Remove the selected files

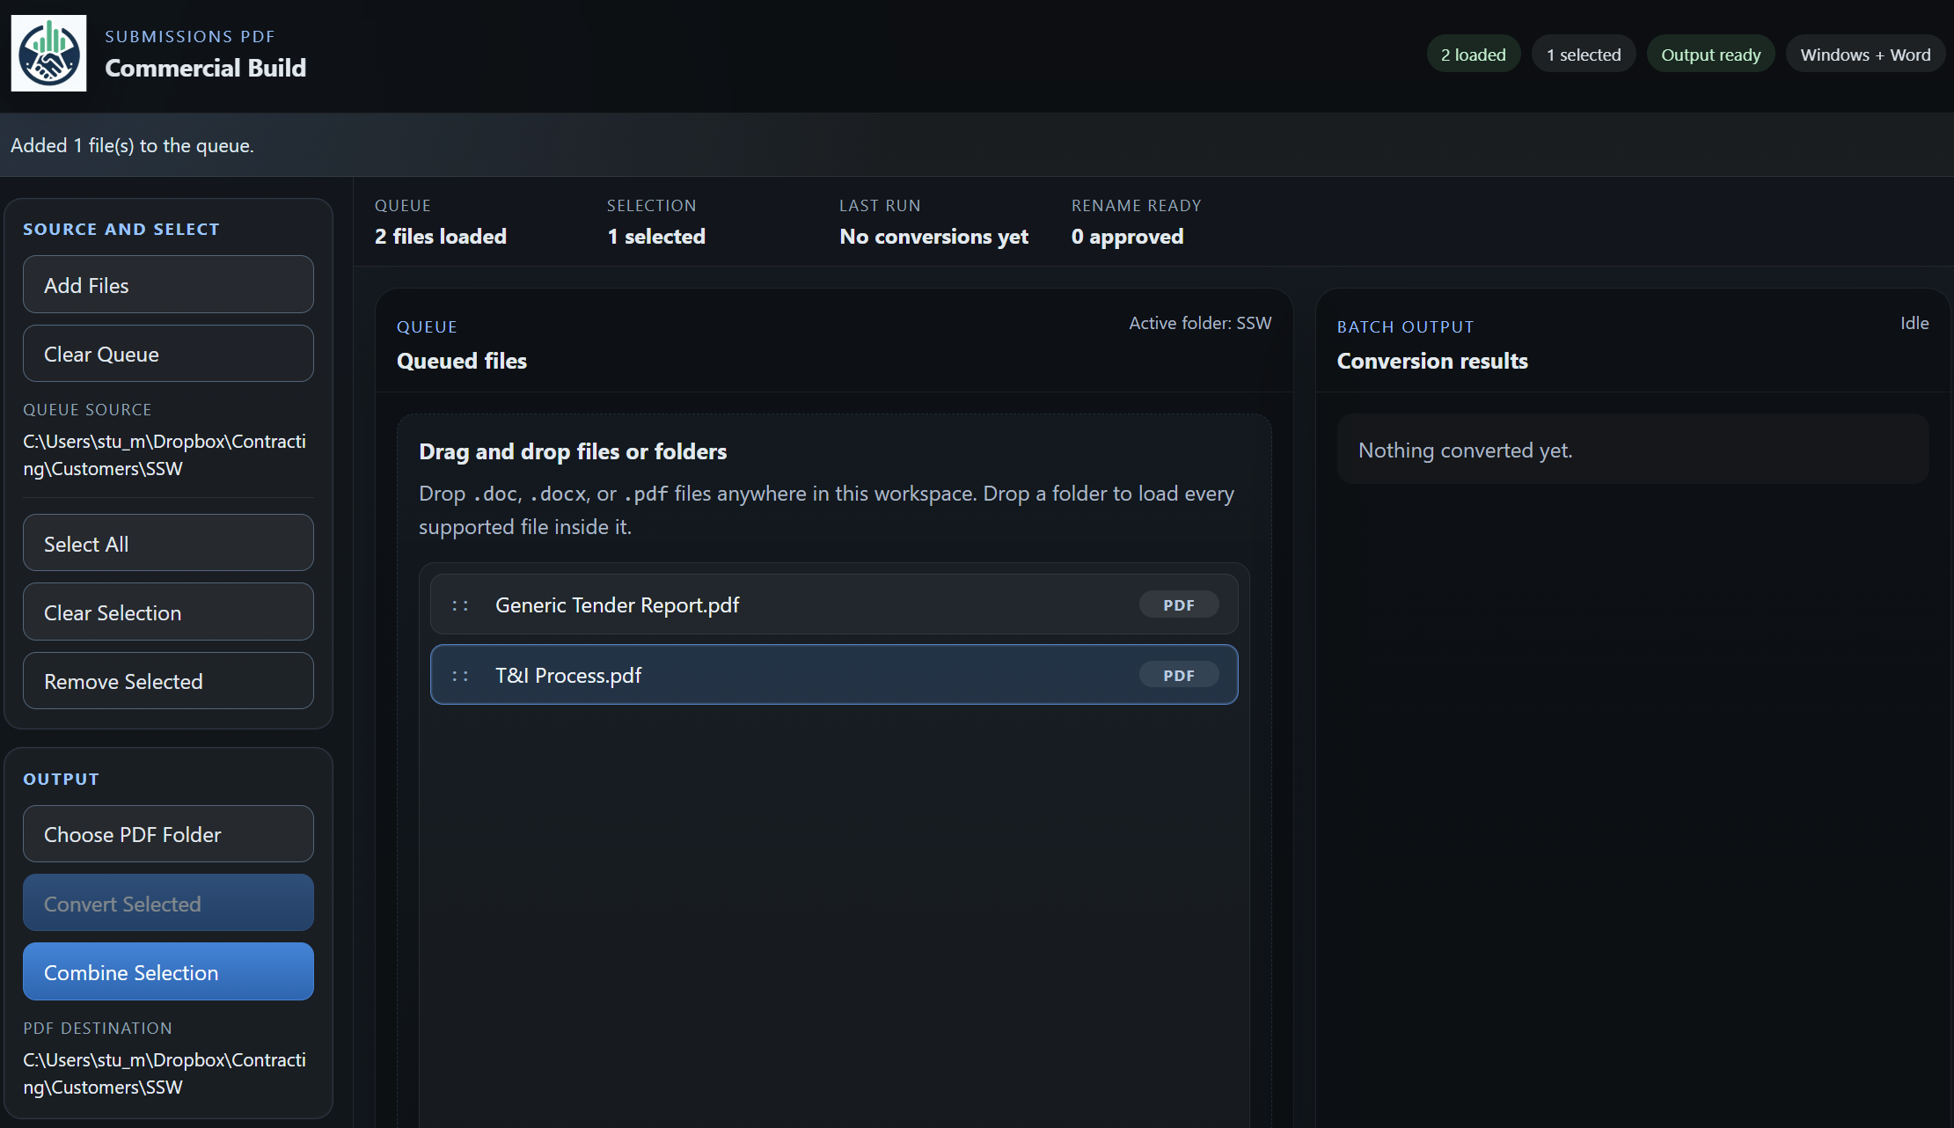tap(168, 681)
